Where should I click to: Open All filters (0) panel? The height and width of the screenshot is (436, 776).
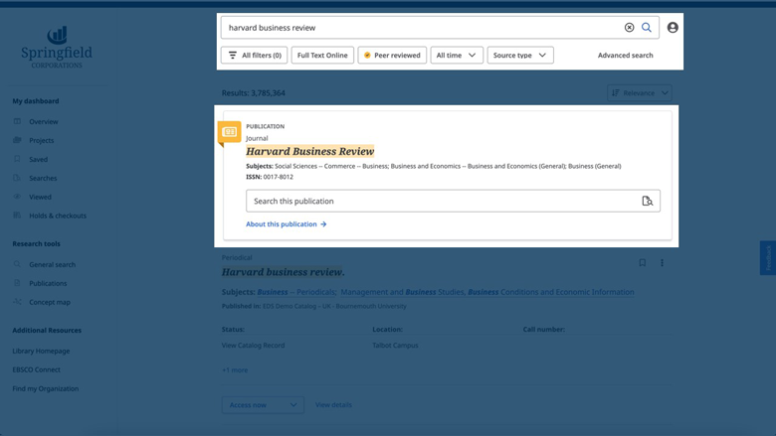click(254, 56)
